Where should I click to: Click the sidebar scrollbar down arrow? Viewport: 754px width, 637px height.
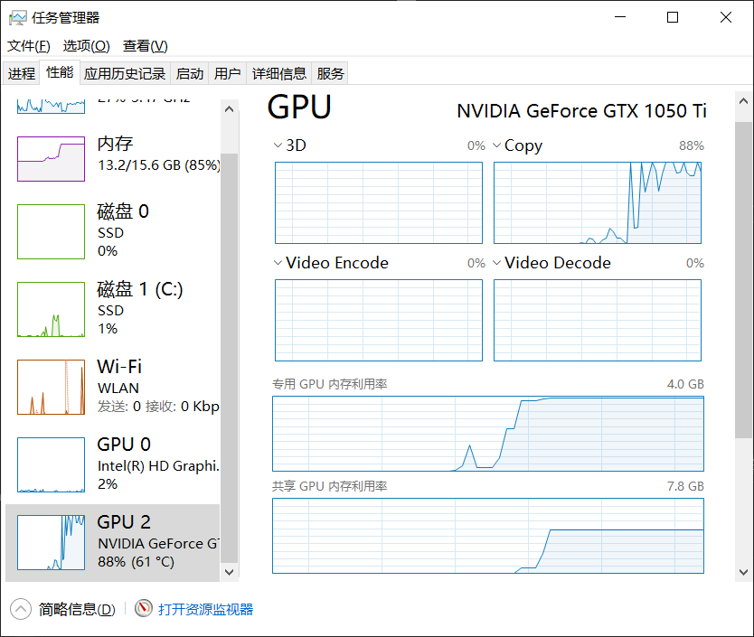[x=229, y=573]
